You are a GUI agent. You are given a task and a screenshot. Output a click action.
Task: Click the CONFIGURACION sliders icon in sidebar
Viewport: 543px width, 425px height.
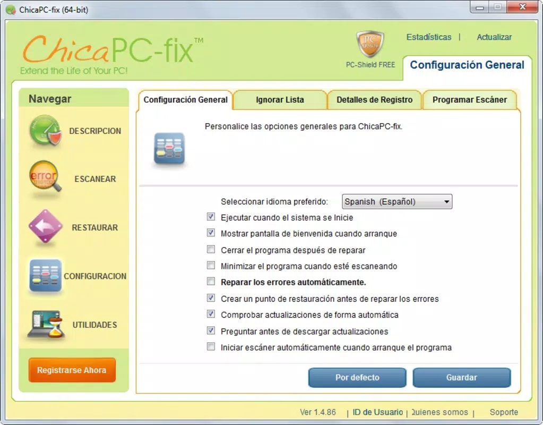[x=45, y=275]
